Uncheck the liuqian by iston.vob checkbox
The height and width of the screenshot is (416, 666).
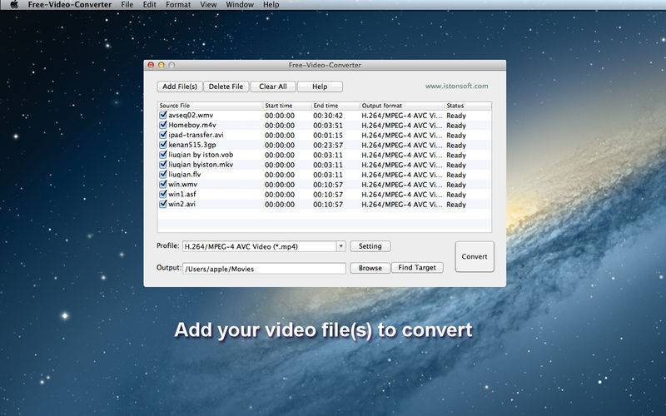162,155
